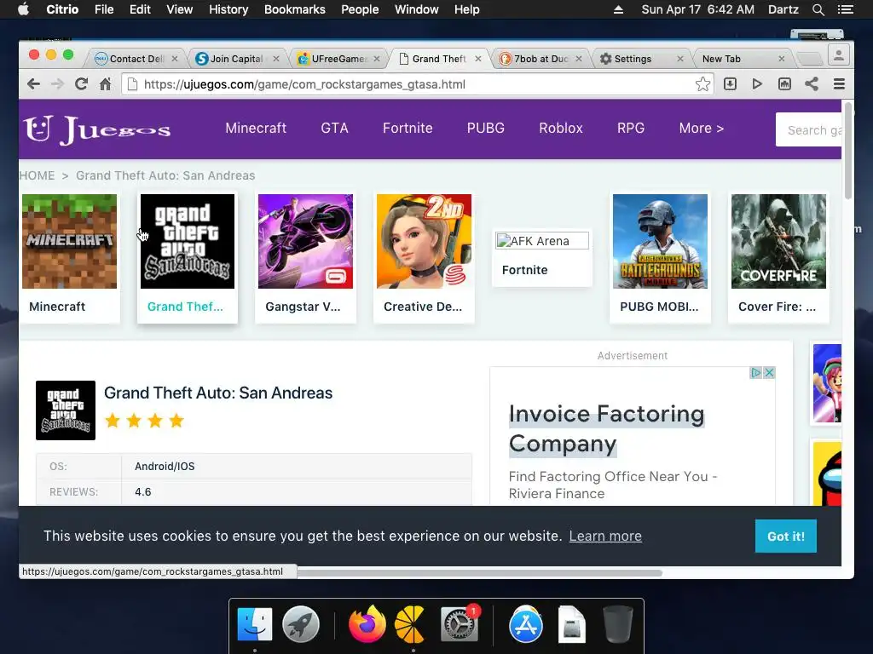Click the browser forward arrow
The height and width of the screenshot is (654, 873).
pos(57,84)
